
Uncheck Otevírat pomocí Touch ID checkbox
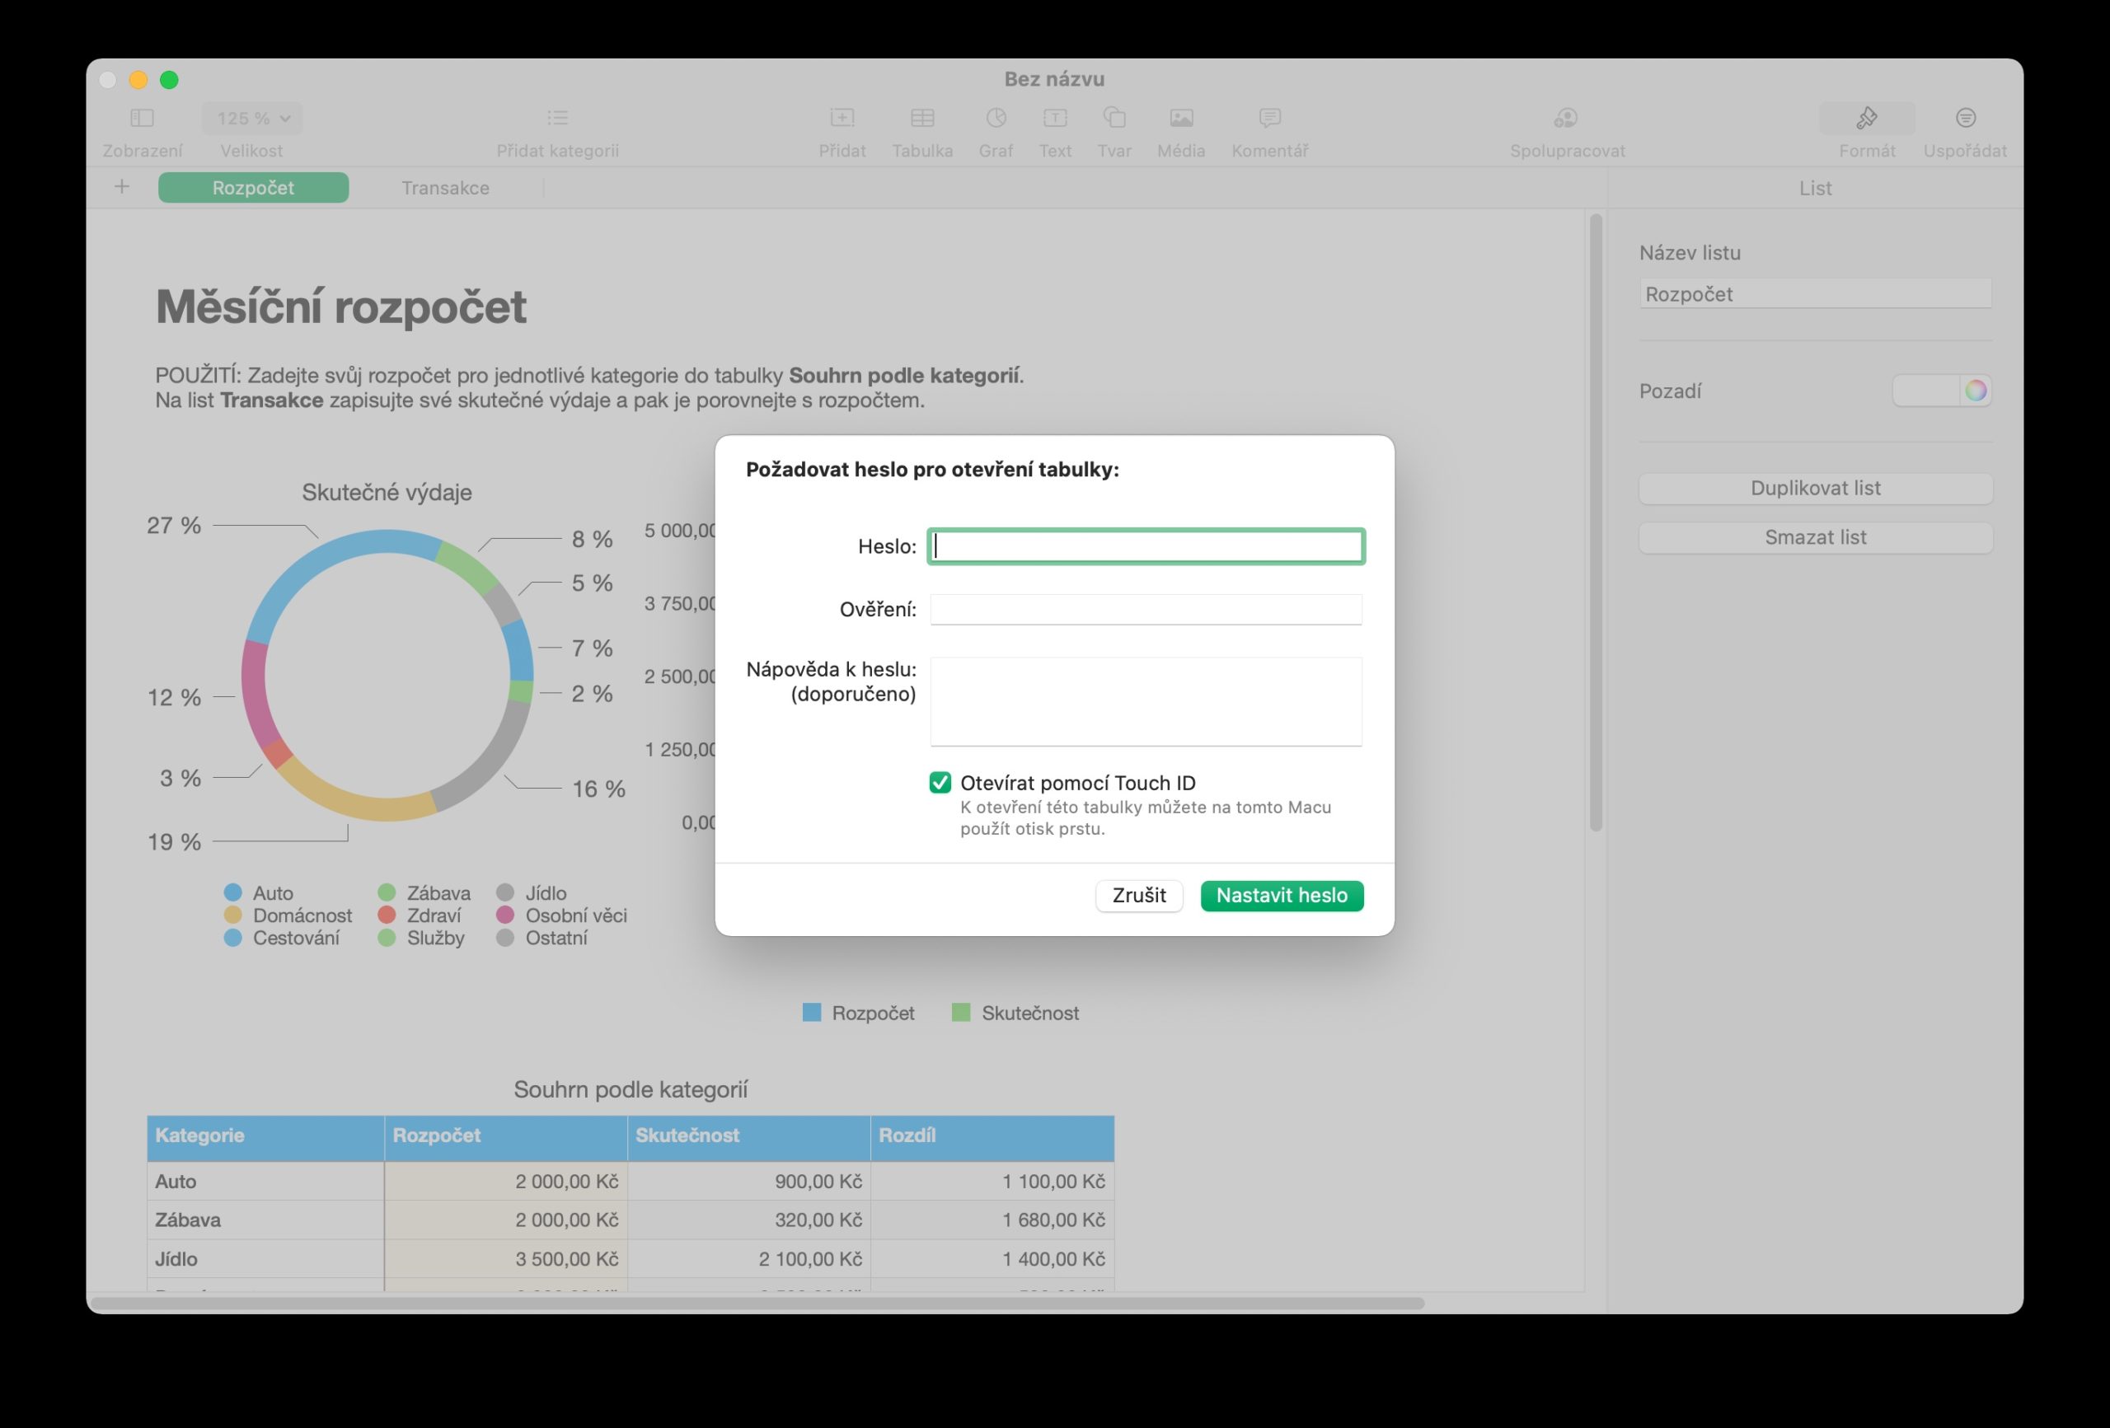(940, 783)
